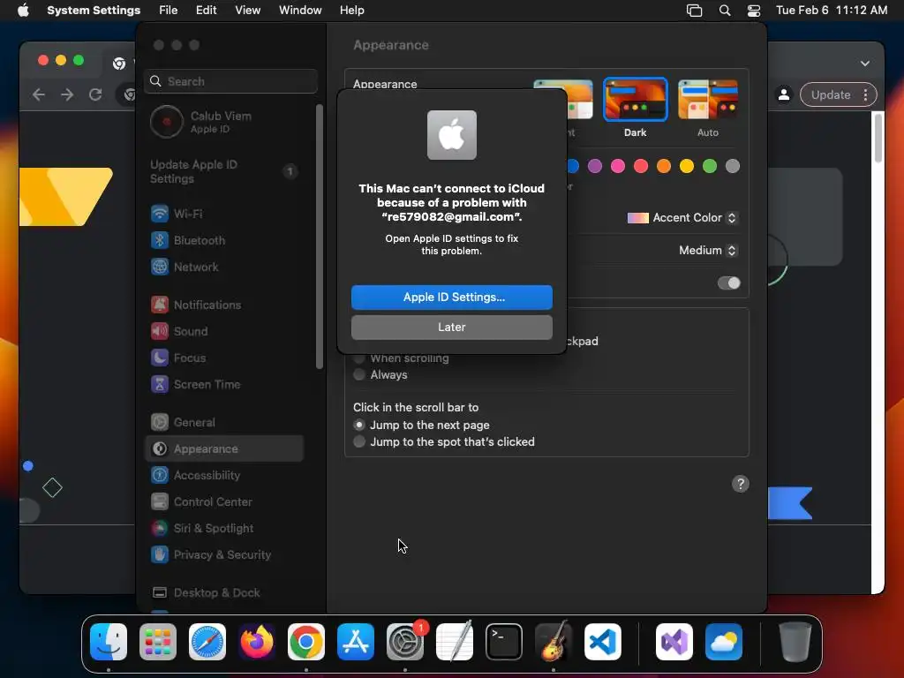Reload page in Chrome window
This screenshot has width=904, height=678.
(x=95, y=94)
